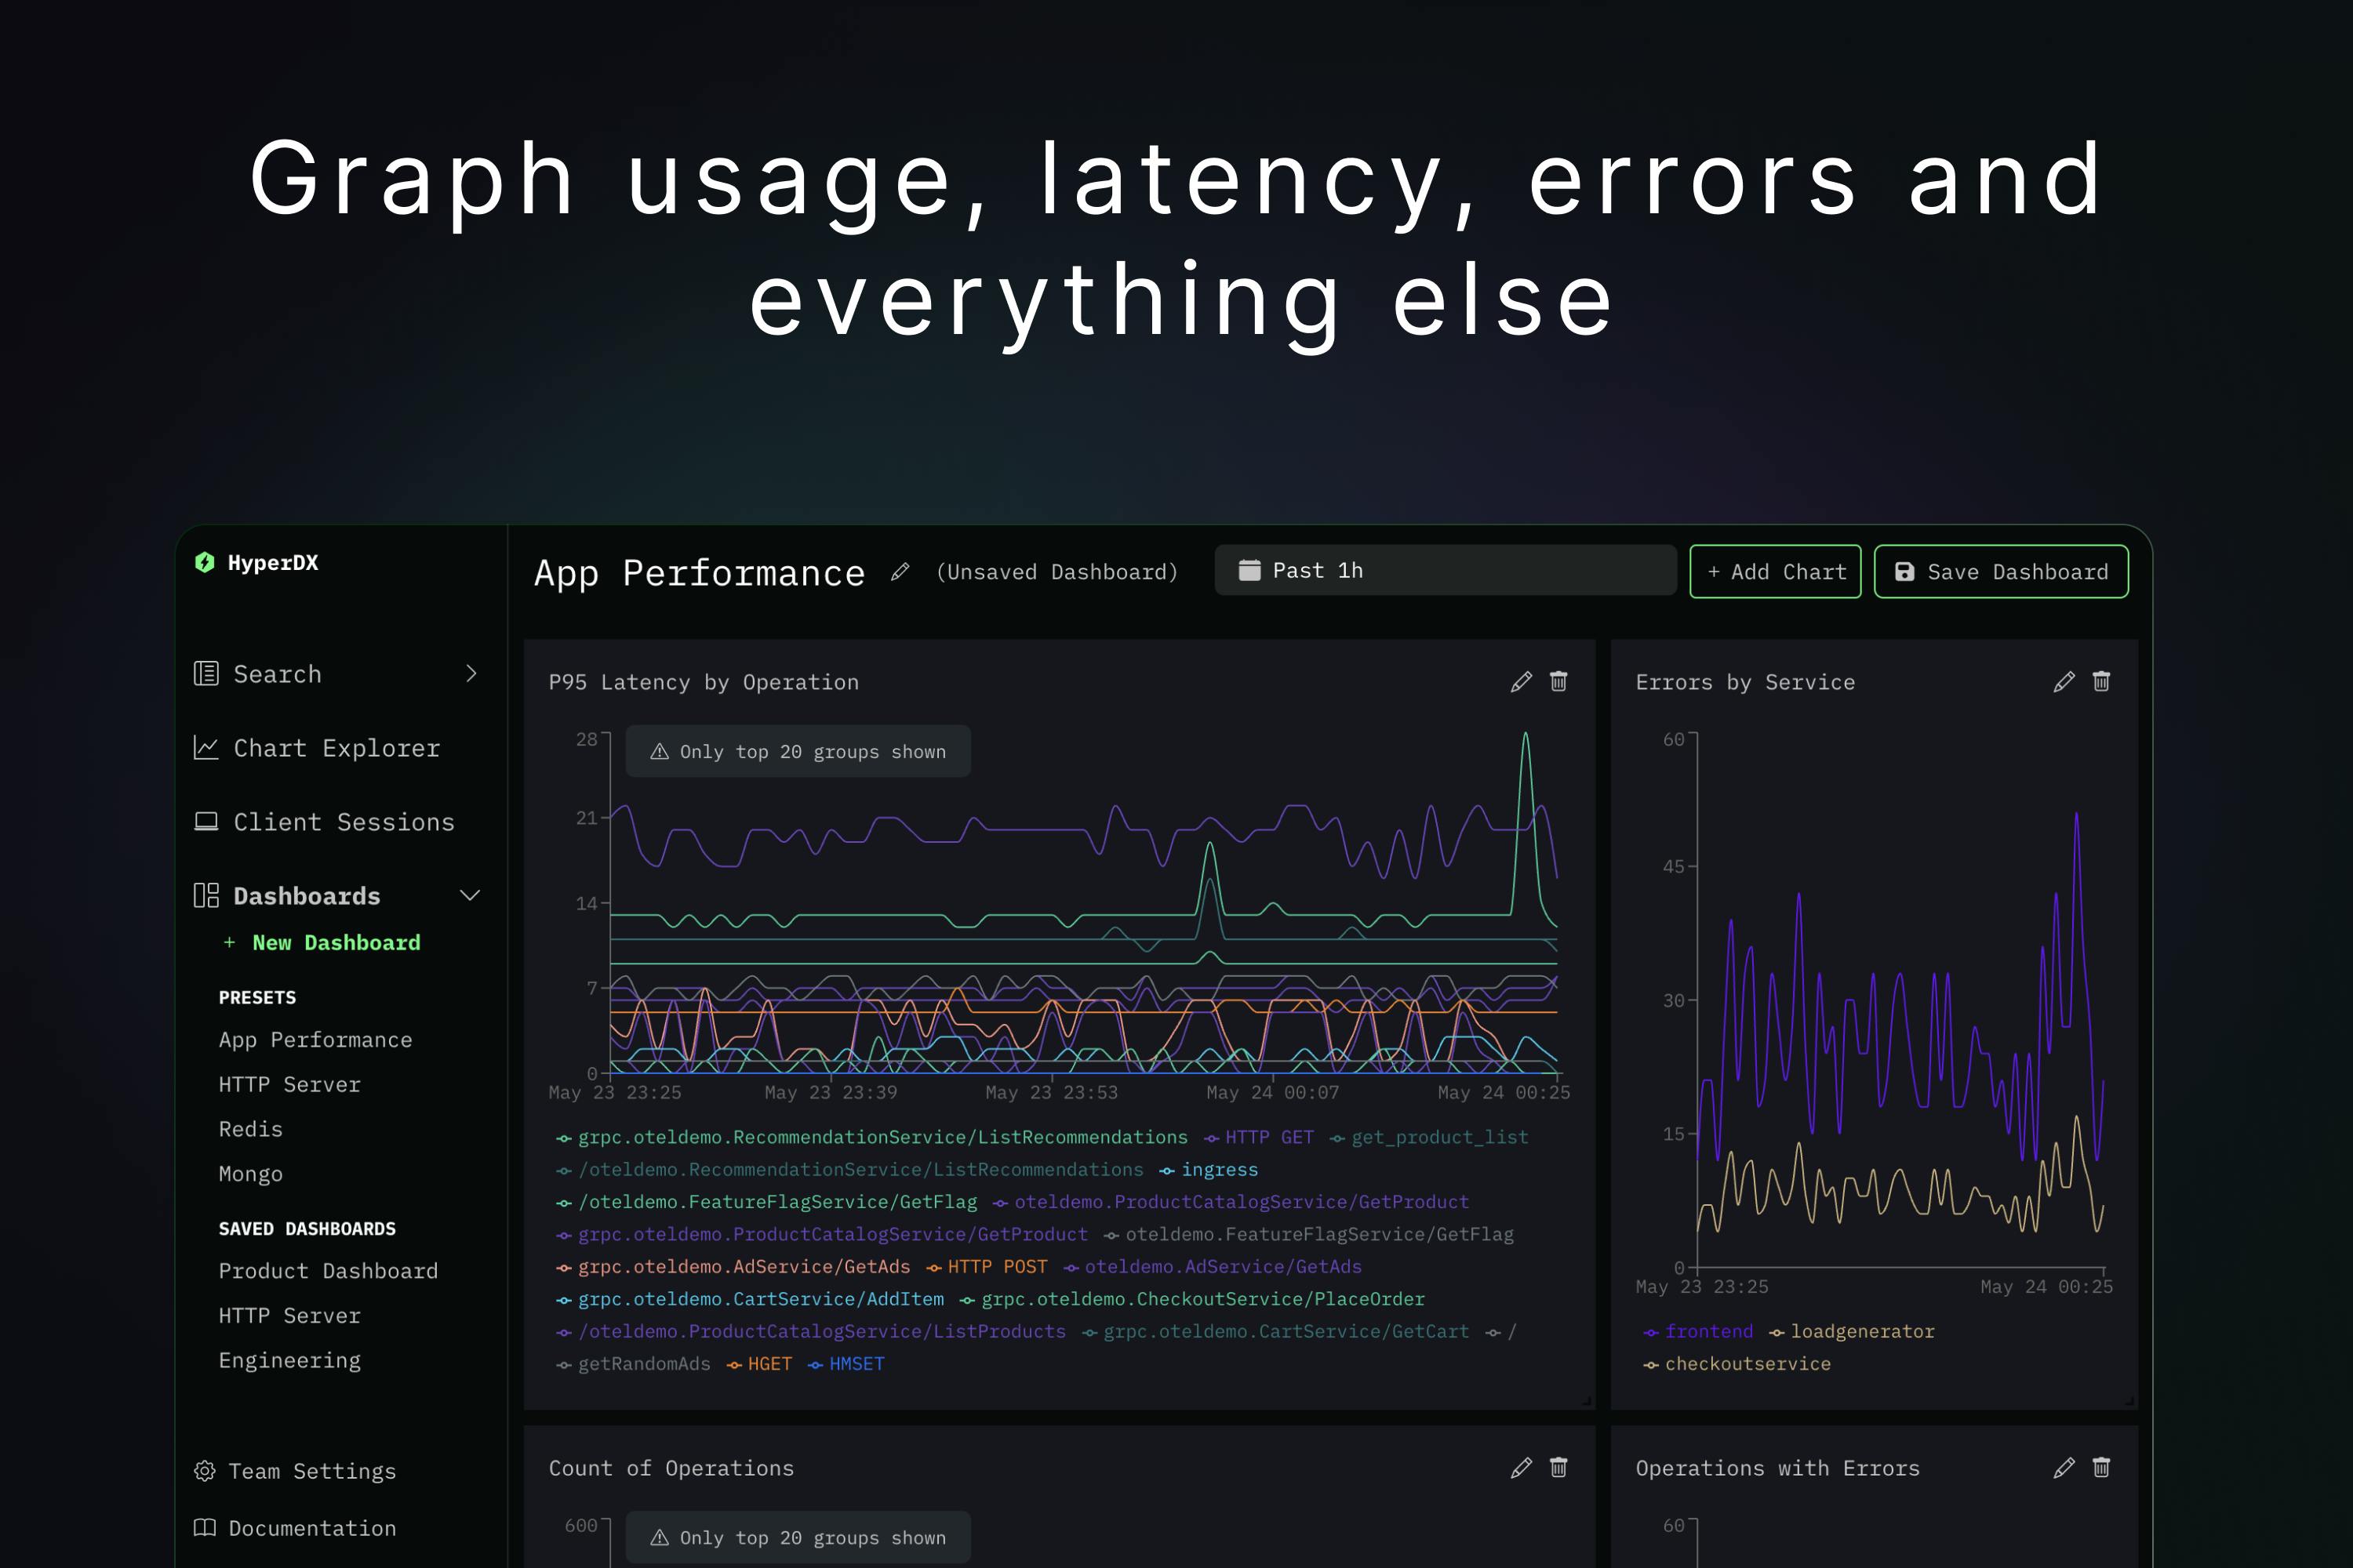Toggle grpc.oteldemo.CartService/AddItem legend entry
This screenshot has width=2353, height=1568.
pos(751,1299)
